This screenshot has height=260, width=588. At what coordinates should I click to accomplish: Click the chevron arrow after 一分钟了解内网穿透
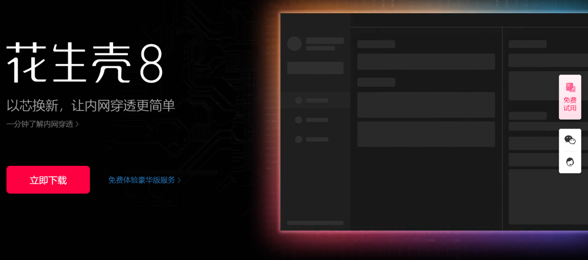pyautogui.click(x=77, y=124)
